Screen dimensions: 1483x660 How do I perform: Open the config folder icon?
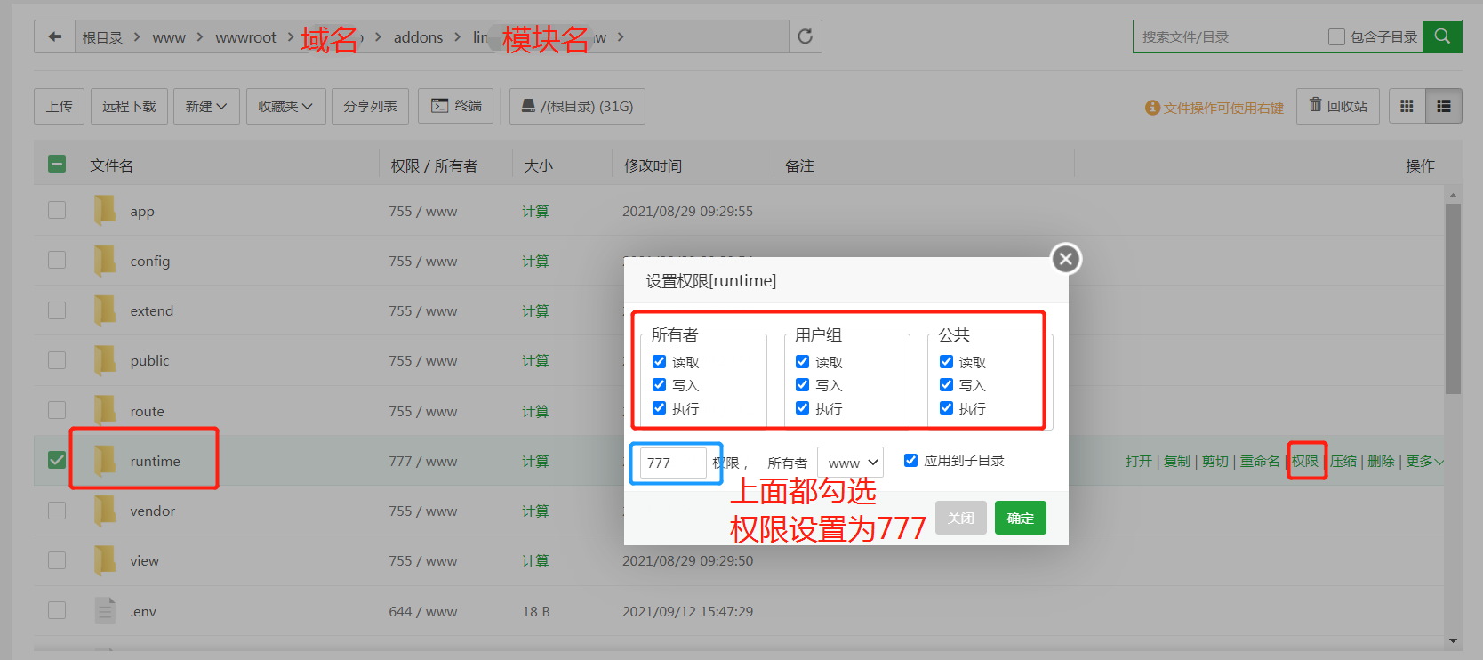coord(105,260)
